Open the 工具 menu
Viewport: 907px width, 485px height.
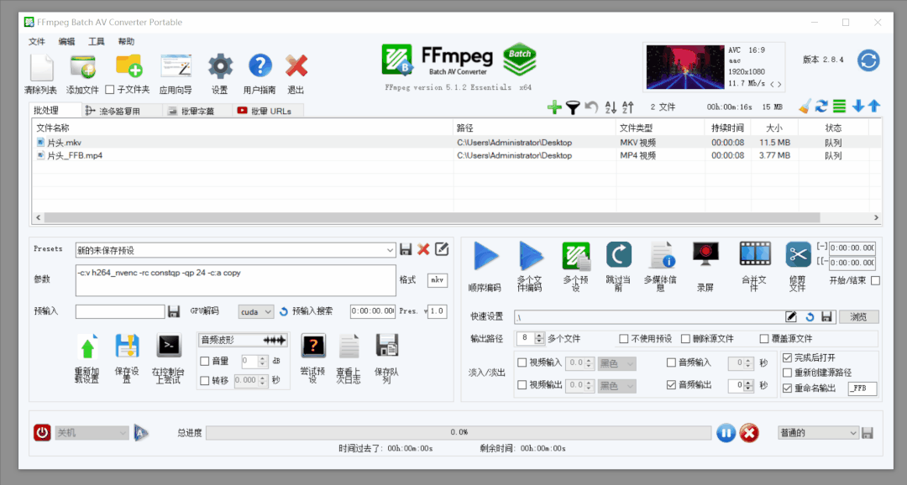click(x=97, y=41)
